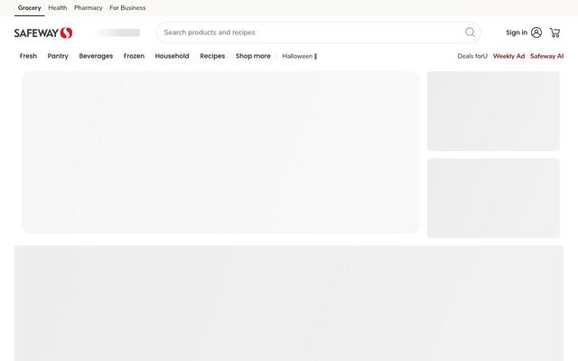Click the Safeway logo
Screen dimensions: 578x361
[43, 32]
